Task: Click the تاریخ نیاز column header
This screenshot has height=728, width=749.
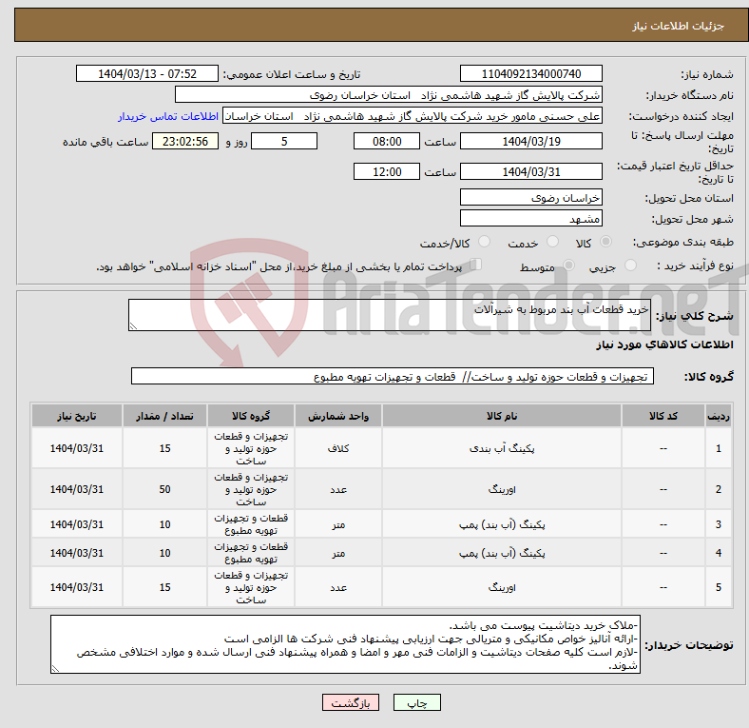Action: 77,416
